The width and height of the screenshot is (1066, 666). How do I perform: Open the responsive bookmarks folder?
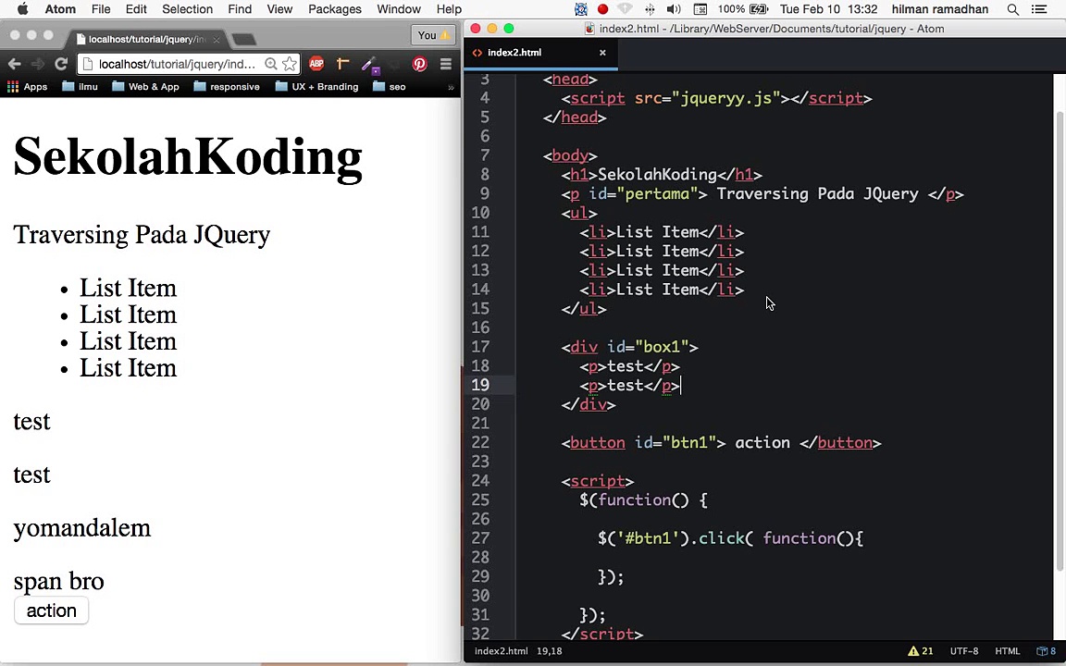pos(227,86)
